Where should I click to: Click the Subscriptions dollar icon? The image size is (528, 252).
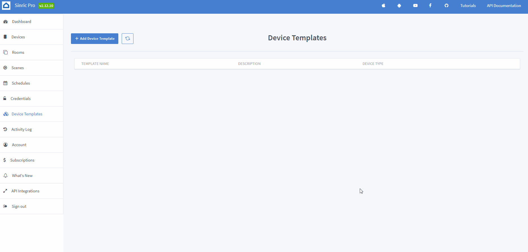coord(4,160)
